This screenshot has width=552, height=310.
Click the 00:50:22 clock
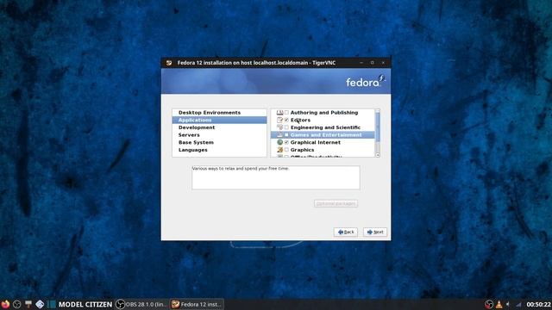click(538, 304)
